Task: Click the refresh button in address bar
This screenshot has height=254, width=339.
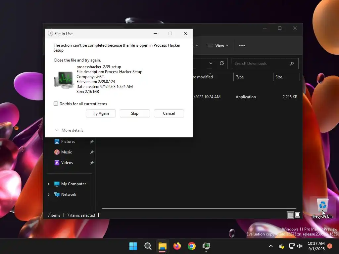Action: coord(222,63)
